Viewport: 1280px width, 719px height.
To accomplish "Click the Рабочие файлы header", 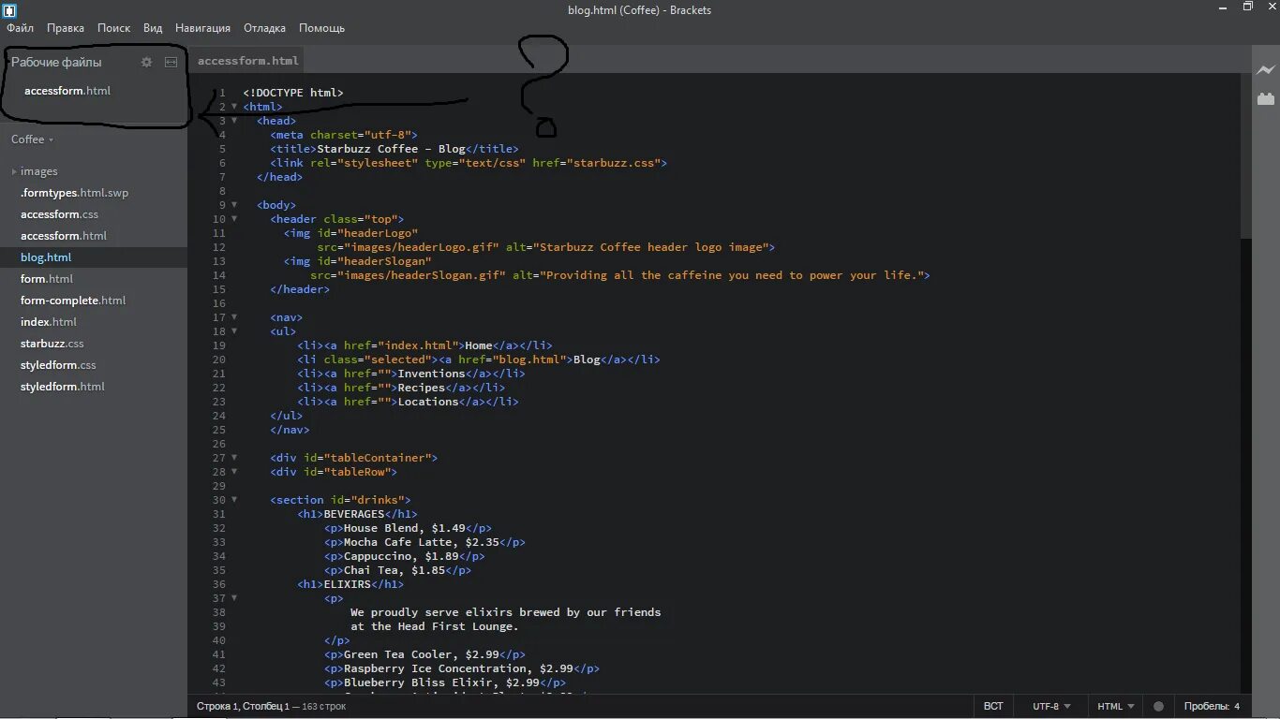I will 56,62.
